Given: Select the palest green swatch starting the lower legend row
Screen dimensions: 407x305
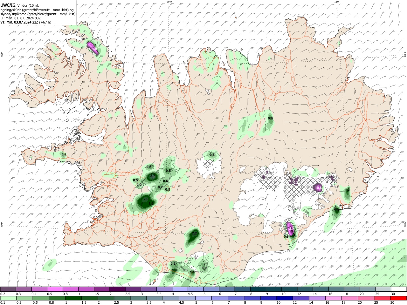Looking at the screenshot, I should (x=8, y=298).
